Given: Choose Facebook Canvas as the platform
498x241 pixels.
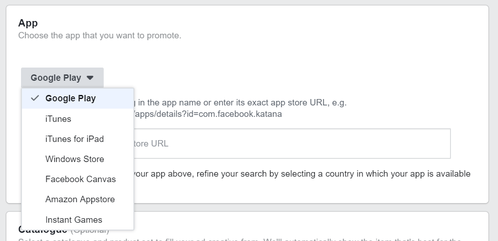Looking at the screenshot, I should click(80, 179).
